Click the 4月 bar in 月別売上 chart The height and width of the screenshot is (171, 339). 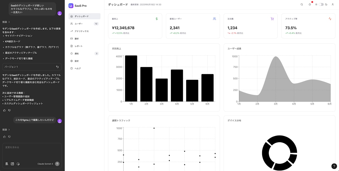coord(177,85)
